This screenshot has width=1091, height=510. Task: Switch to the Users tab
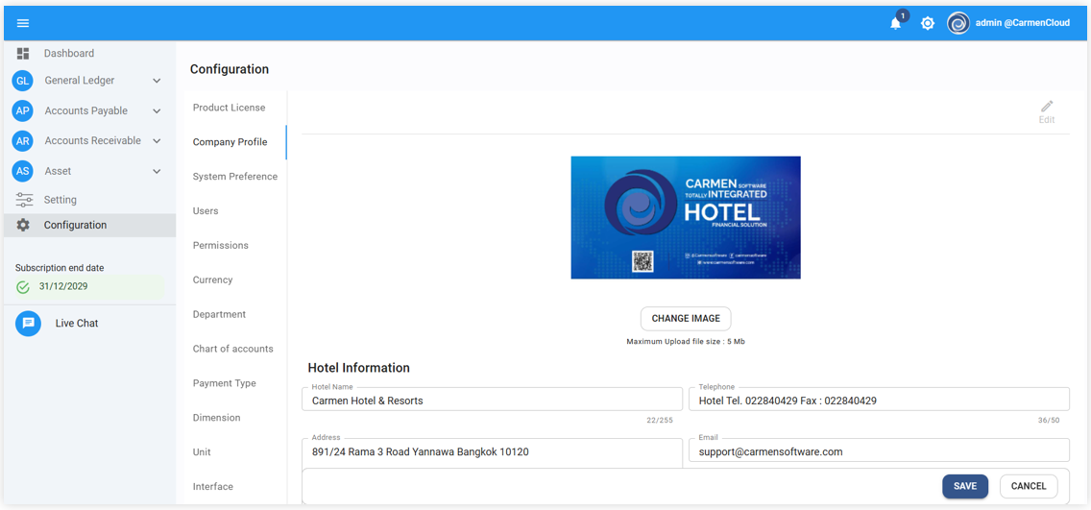point(206,211)
